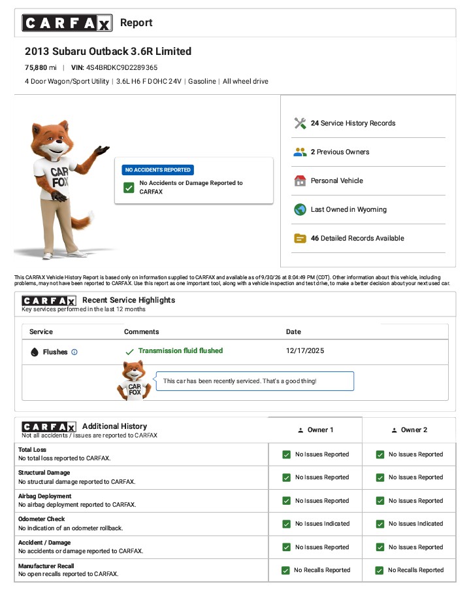Click the 75,880 mi mileage text
This screenshot has width=469, height=595.
coord(40,67)
